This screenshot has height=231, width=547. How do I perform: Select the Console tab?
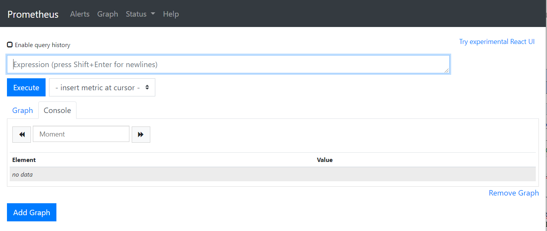pyautogui.click(x=57, y=110)
